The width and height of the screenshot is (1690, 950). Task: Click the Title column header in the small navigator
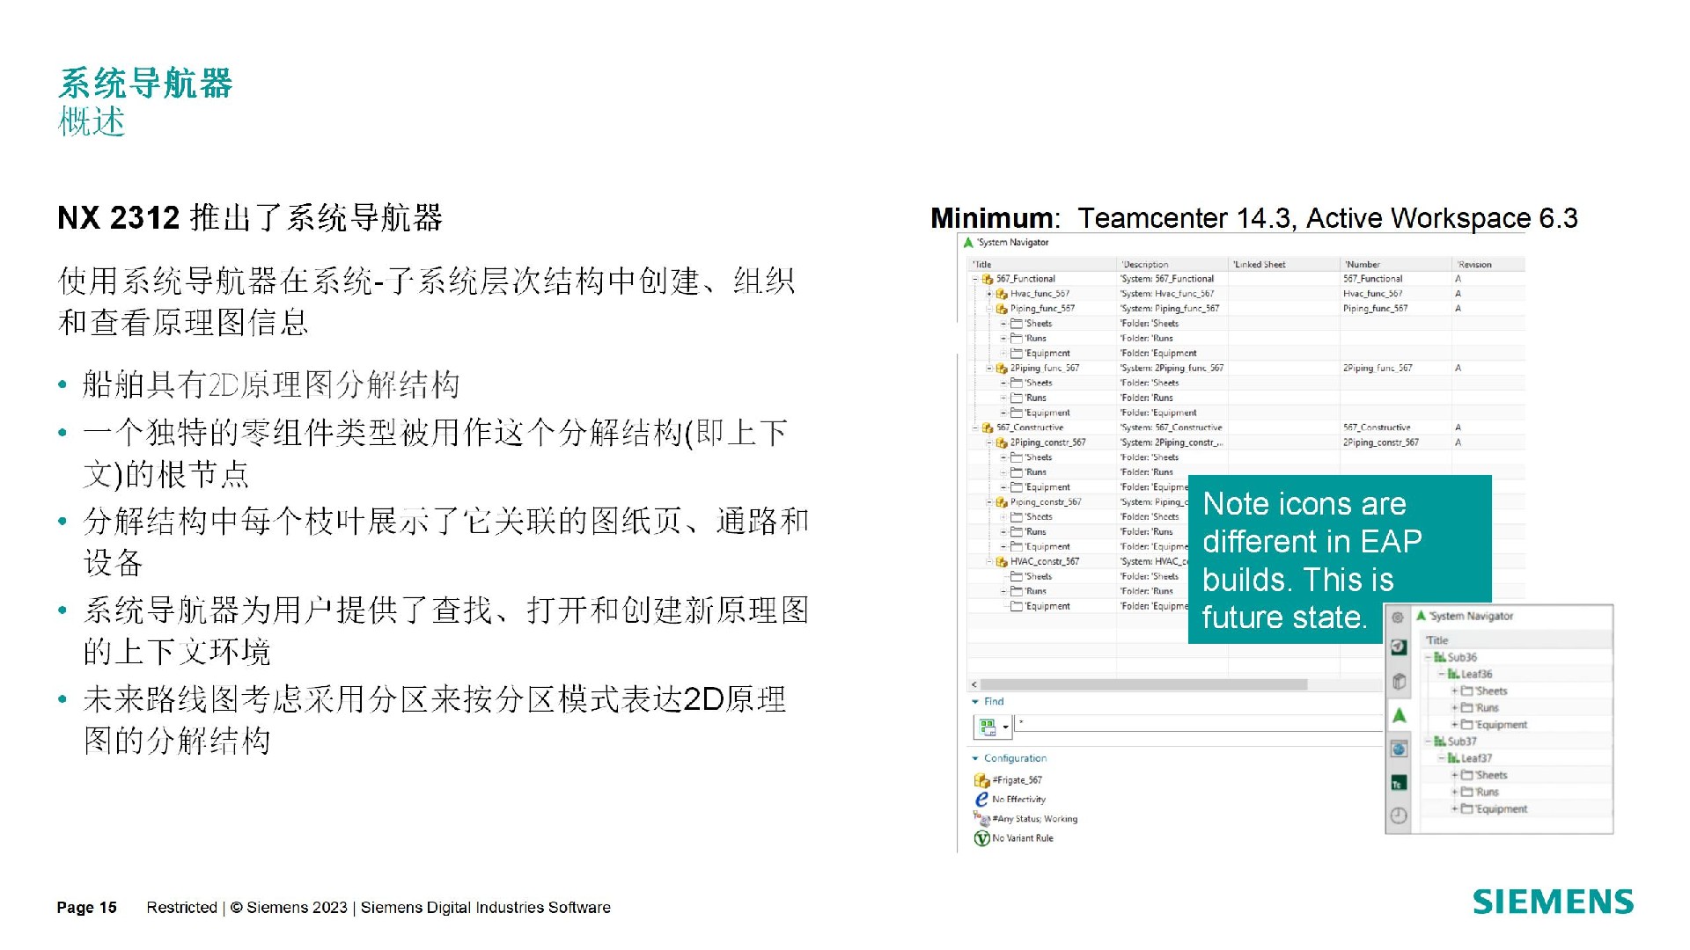tap(1517, 640)
